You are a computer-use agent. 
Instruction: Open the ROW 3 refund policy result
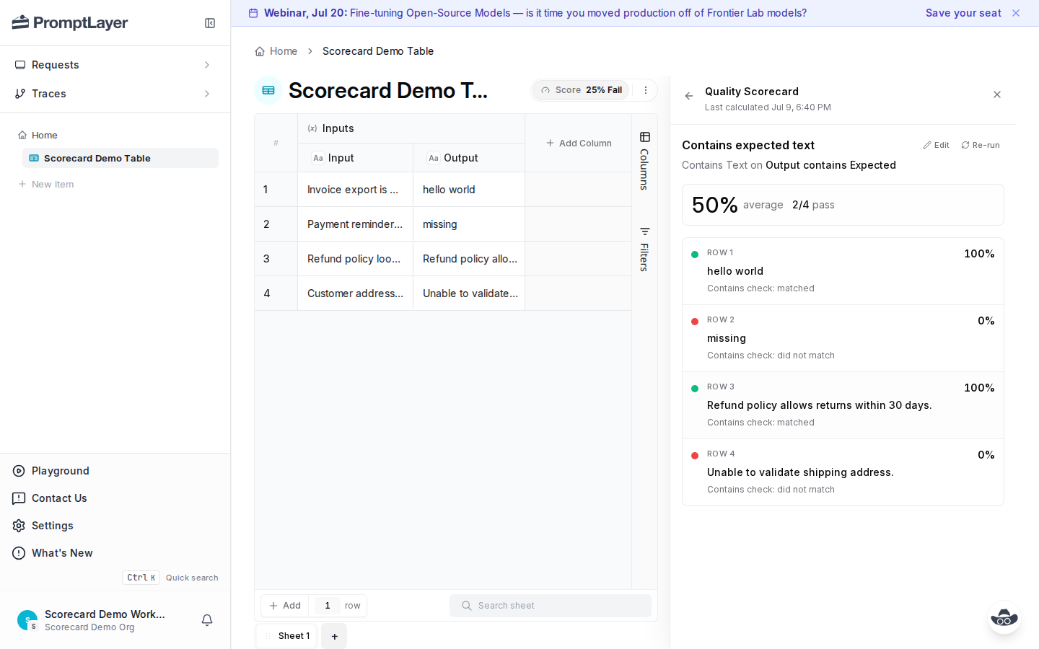pyautogui.click(x=843, y=405)
